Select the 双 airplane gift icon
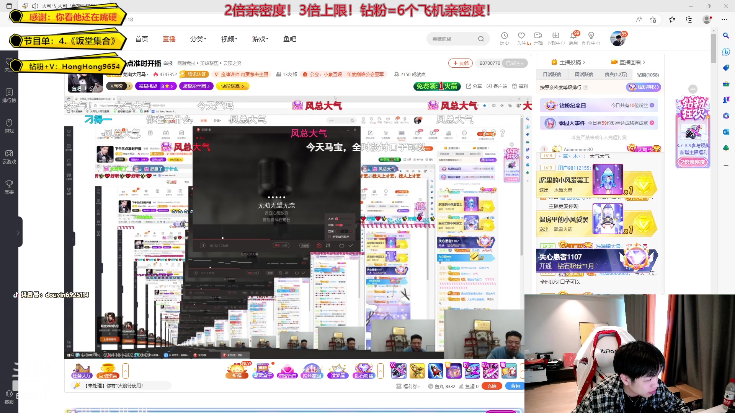This screenshot has width=735, height=413. point(398,371)
